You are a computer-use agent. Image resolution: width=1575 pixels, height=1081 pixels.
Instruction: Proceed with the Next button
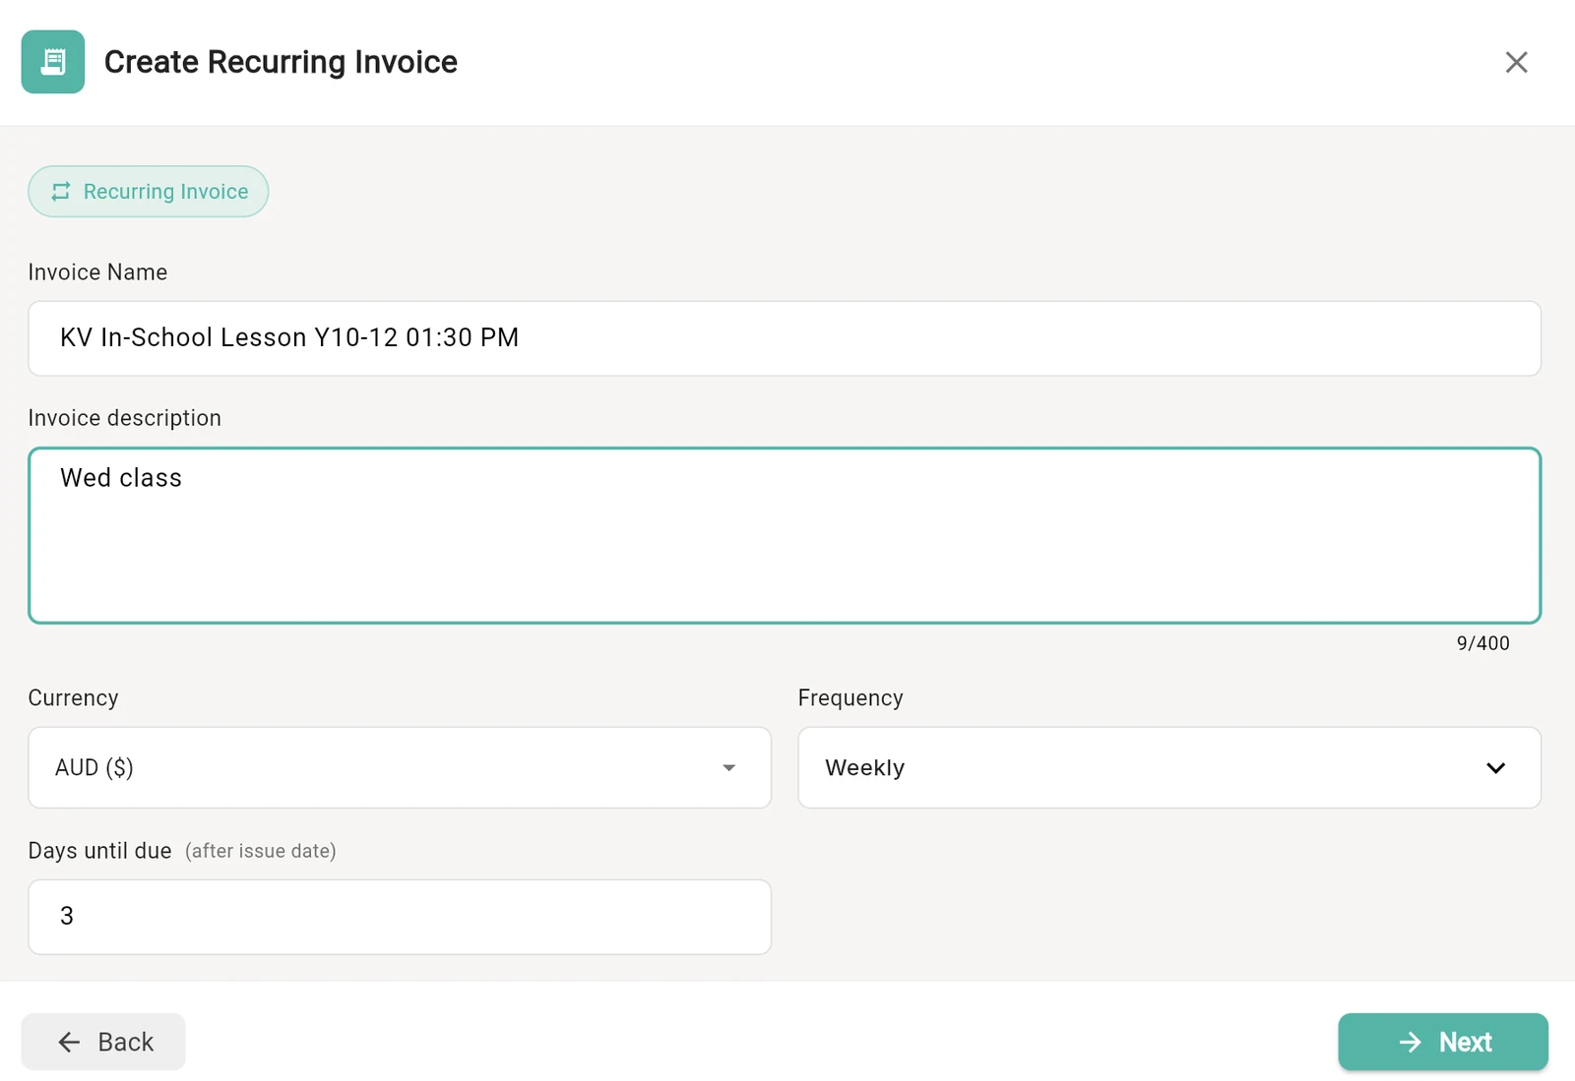pos(1443,1042)
